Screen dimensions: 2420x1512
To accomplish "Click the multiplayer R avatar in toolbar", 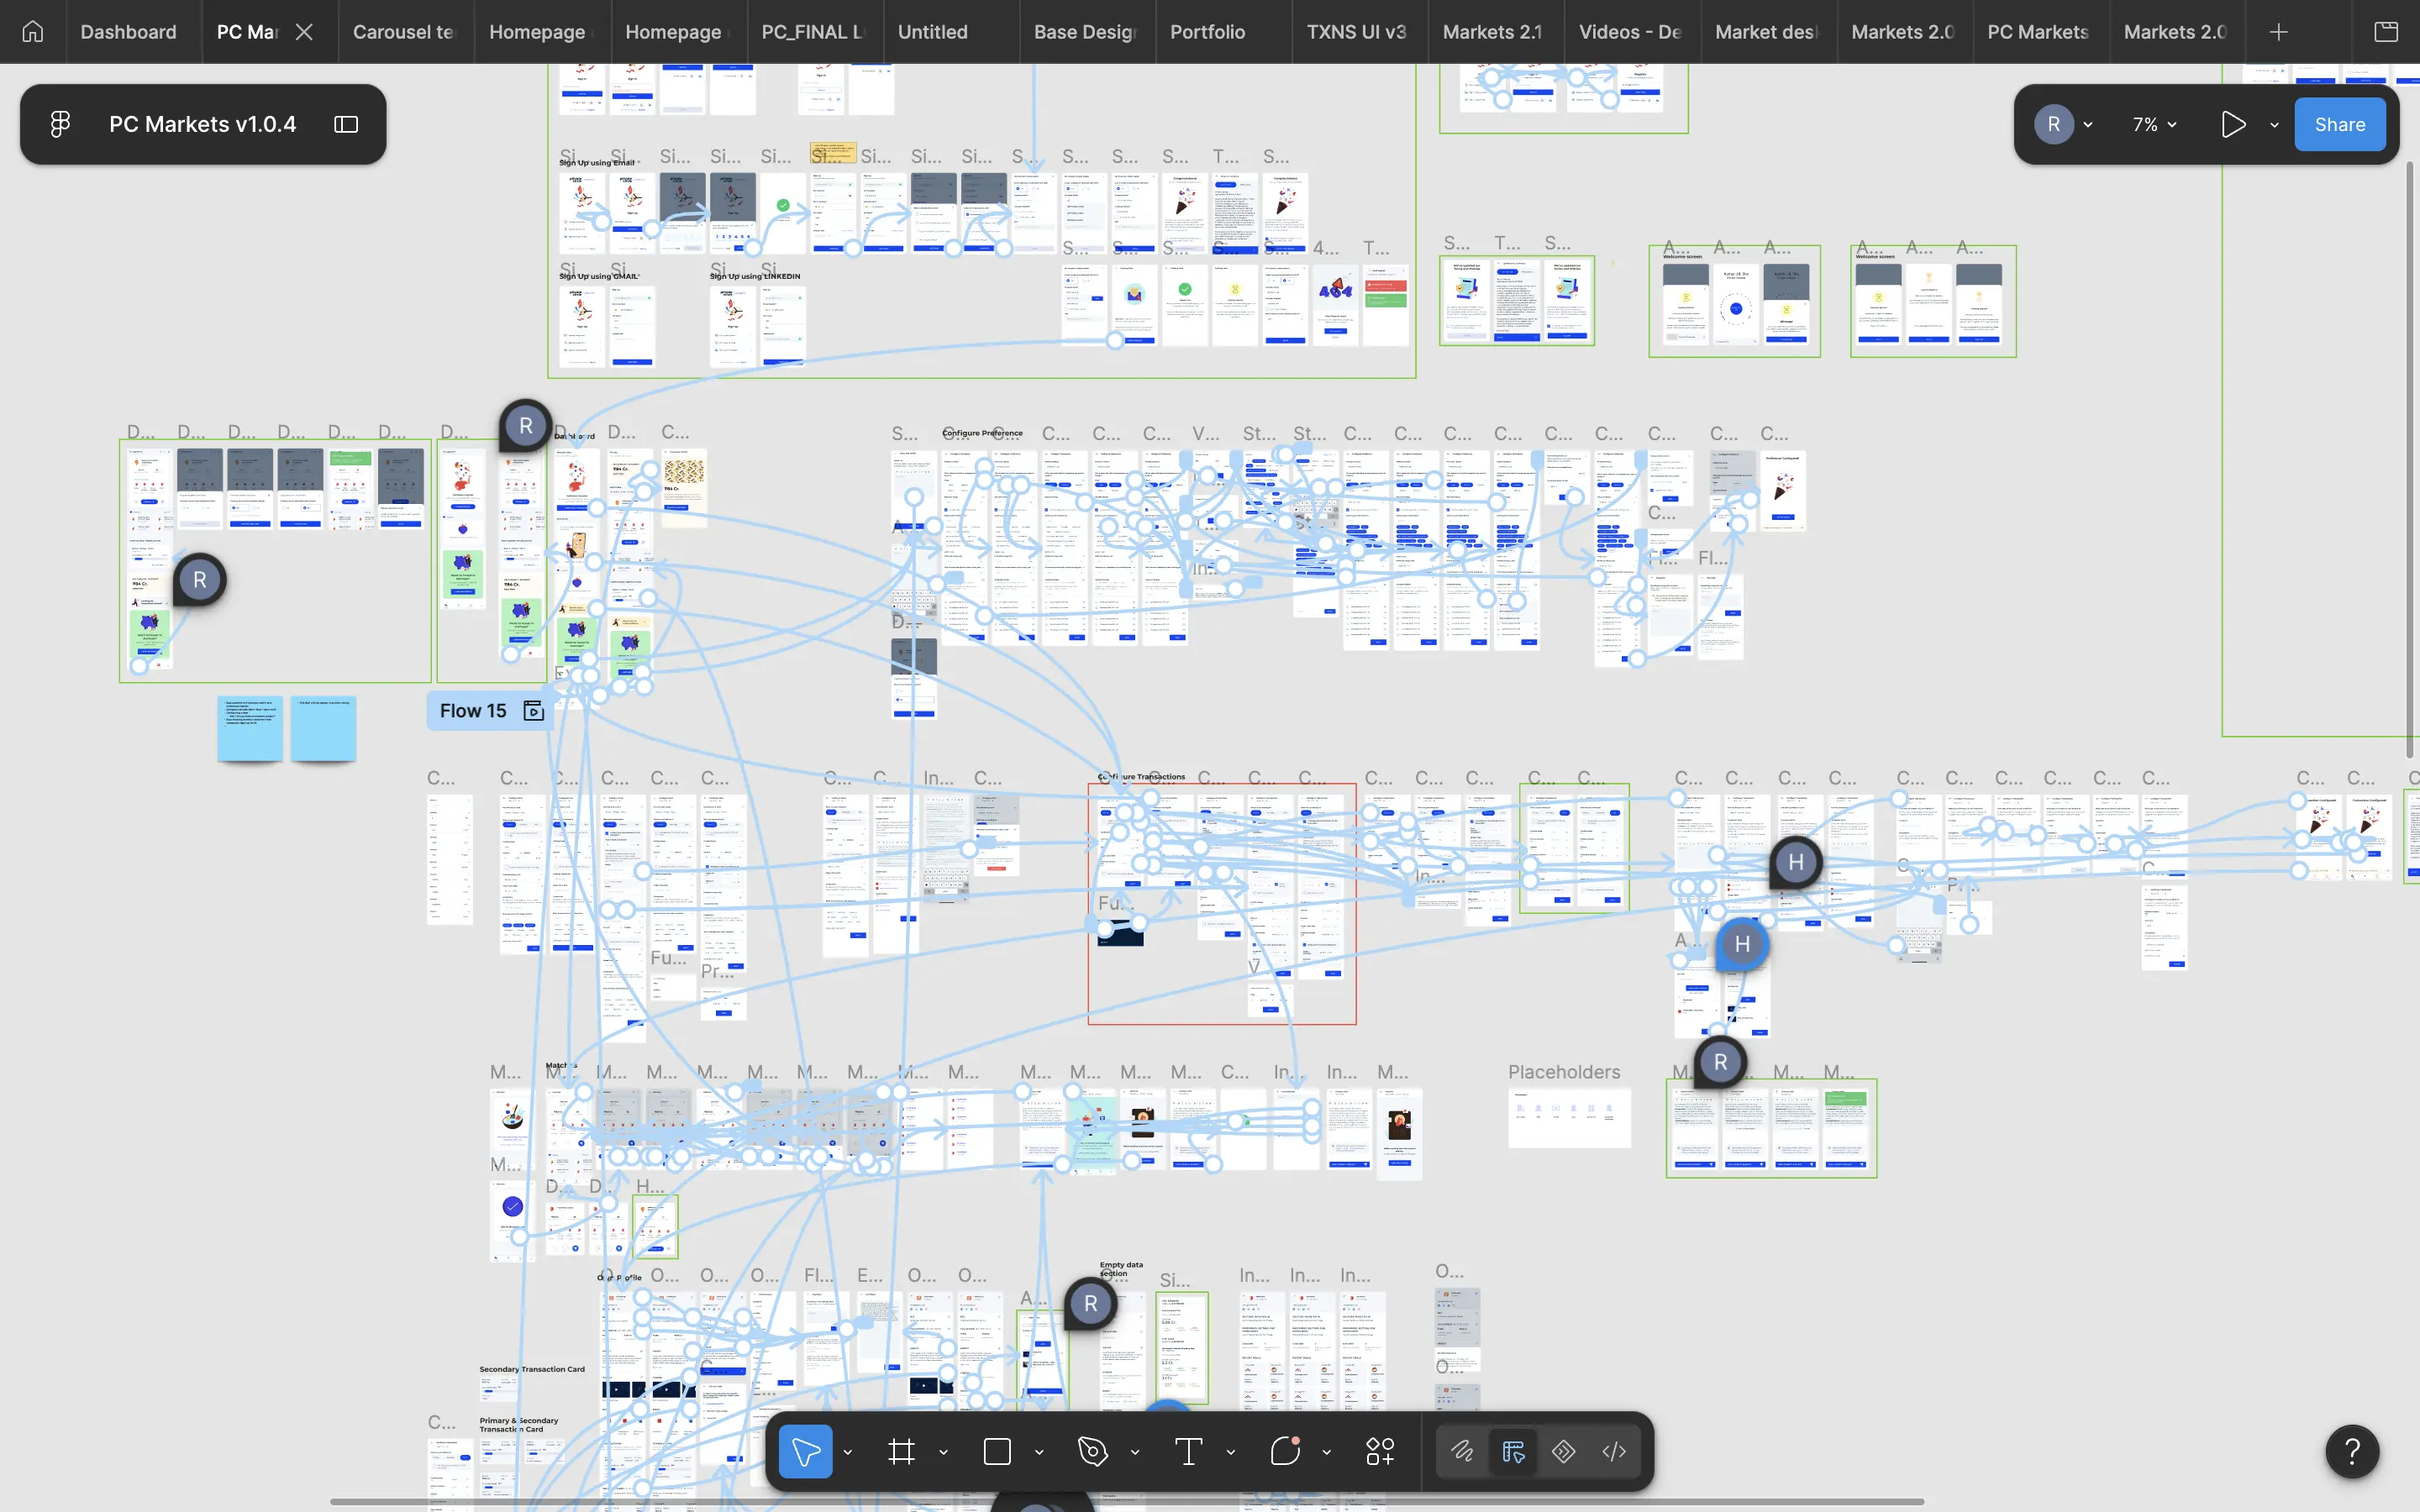I will tap(2054, 124).
